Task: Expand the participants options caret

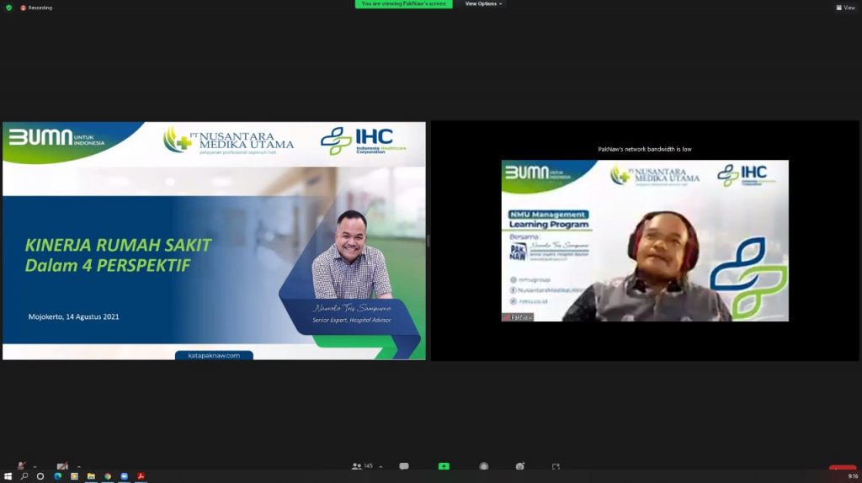Action: (380, 466)
